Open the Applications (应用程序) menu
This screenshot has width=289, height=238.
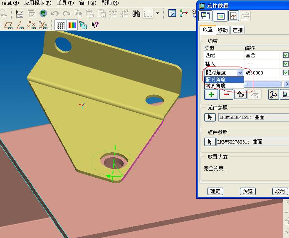click(x=38, y=3)
